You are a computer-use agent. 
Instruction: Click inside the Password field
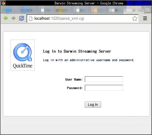104,88
